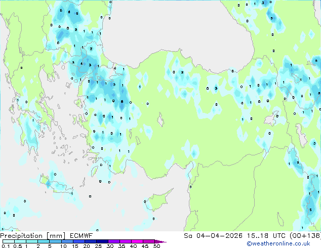The image size is (321, 248).
Task: Click the legend value label '20'
Action: 87,246
